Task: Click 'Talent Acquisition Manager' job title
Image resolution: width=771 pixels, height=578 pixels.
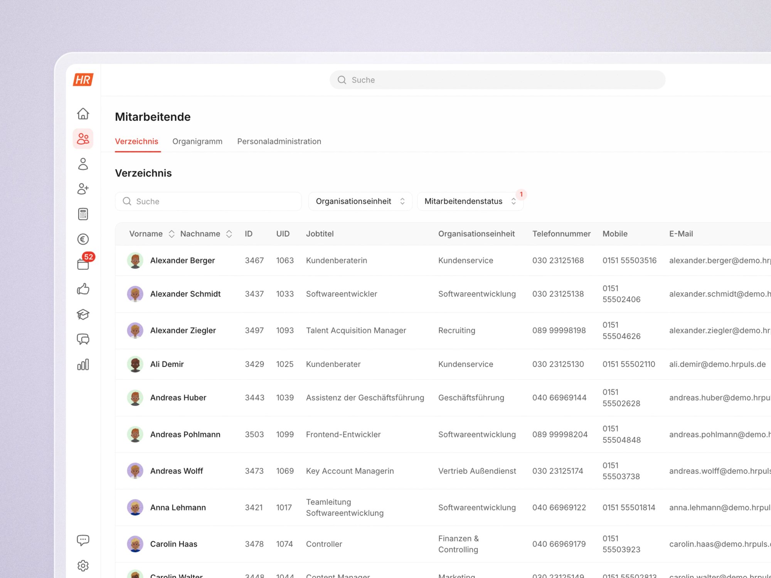Action: (x=356, y=331)
